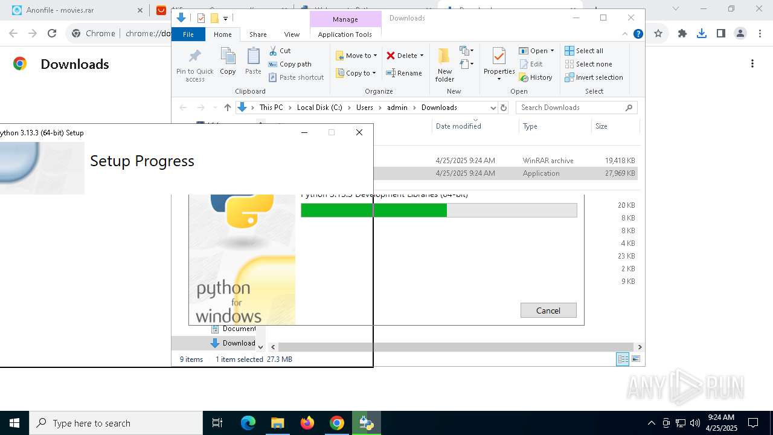The width and height of the screenshot is (773, 435).
Task: Open Application Tools tab
Action: (x=345, y=34)
